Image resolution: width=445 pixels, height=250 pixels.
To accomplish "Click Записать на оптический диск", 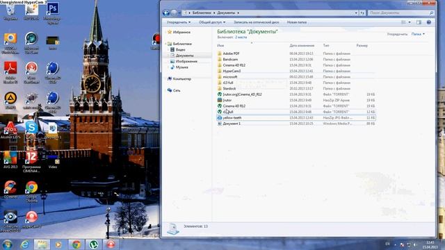I will click(x=257, y=22).
